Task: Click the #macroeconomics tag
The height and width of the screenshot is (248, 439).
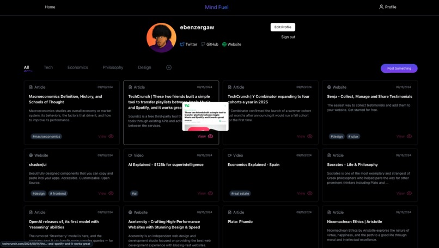Action: point(46,137)
